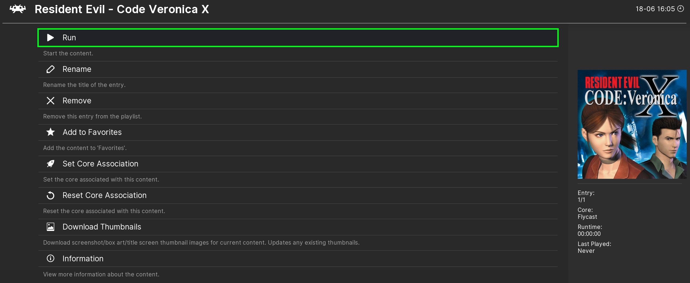Screen dimensions: 690x283
Task: Click 'Rename the title of the entry.' text
Action: pyautogui.click(x=84, y=85)
